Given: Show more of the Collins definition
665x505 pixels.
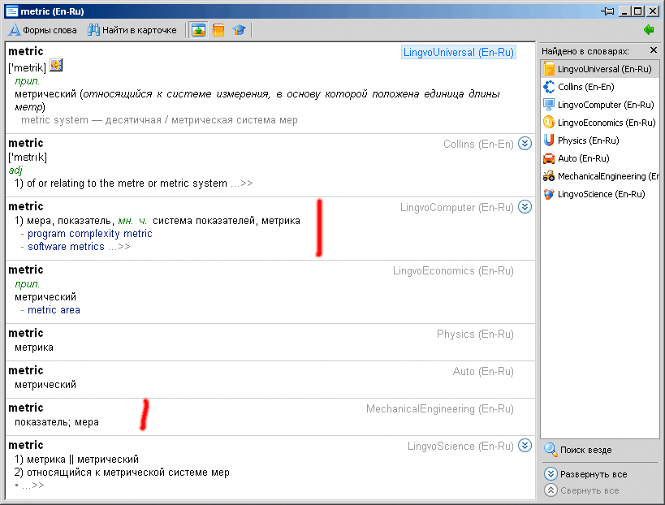Looking at the screenshot, I should pos(242,183).
